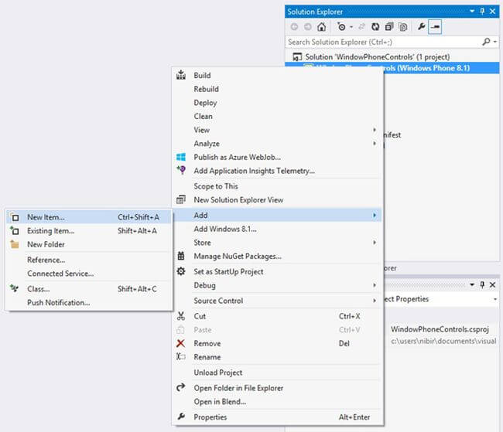Open the Pending Changes Filter dropdown arrow

pos(351,27)
